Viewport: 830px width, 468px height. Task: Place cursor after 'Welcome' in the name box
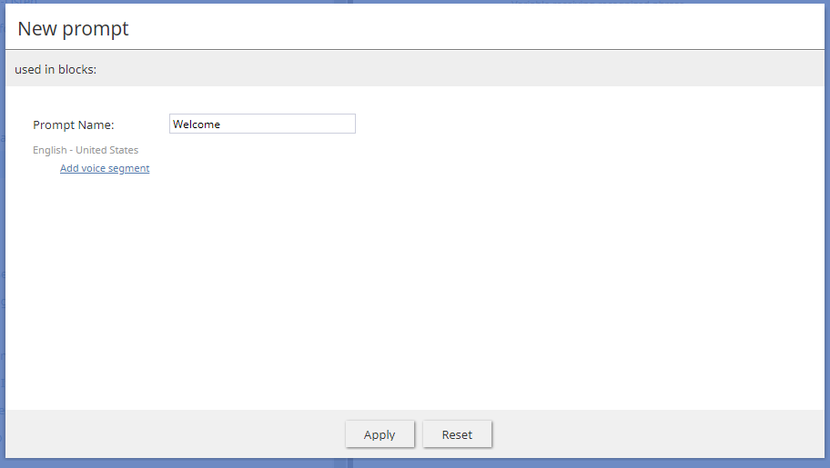coord(222,124)
